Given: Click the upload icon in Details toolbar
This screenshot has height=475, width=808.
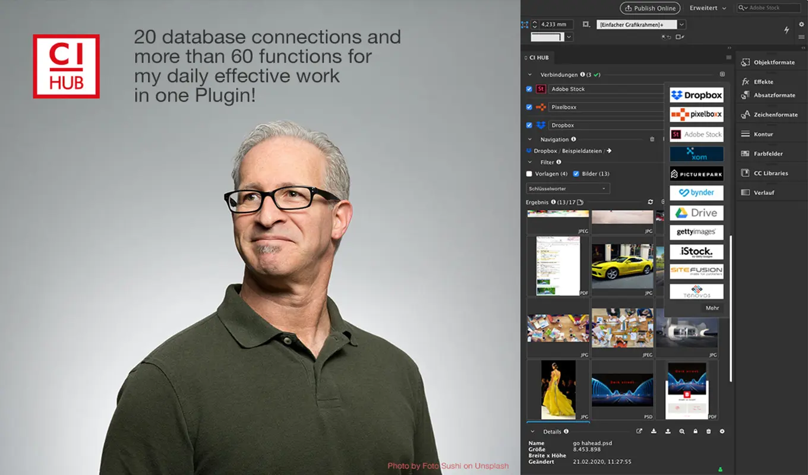Looking at the screenshot, I should pyautogui.click(x=668, y=432).
